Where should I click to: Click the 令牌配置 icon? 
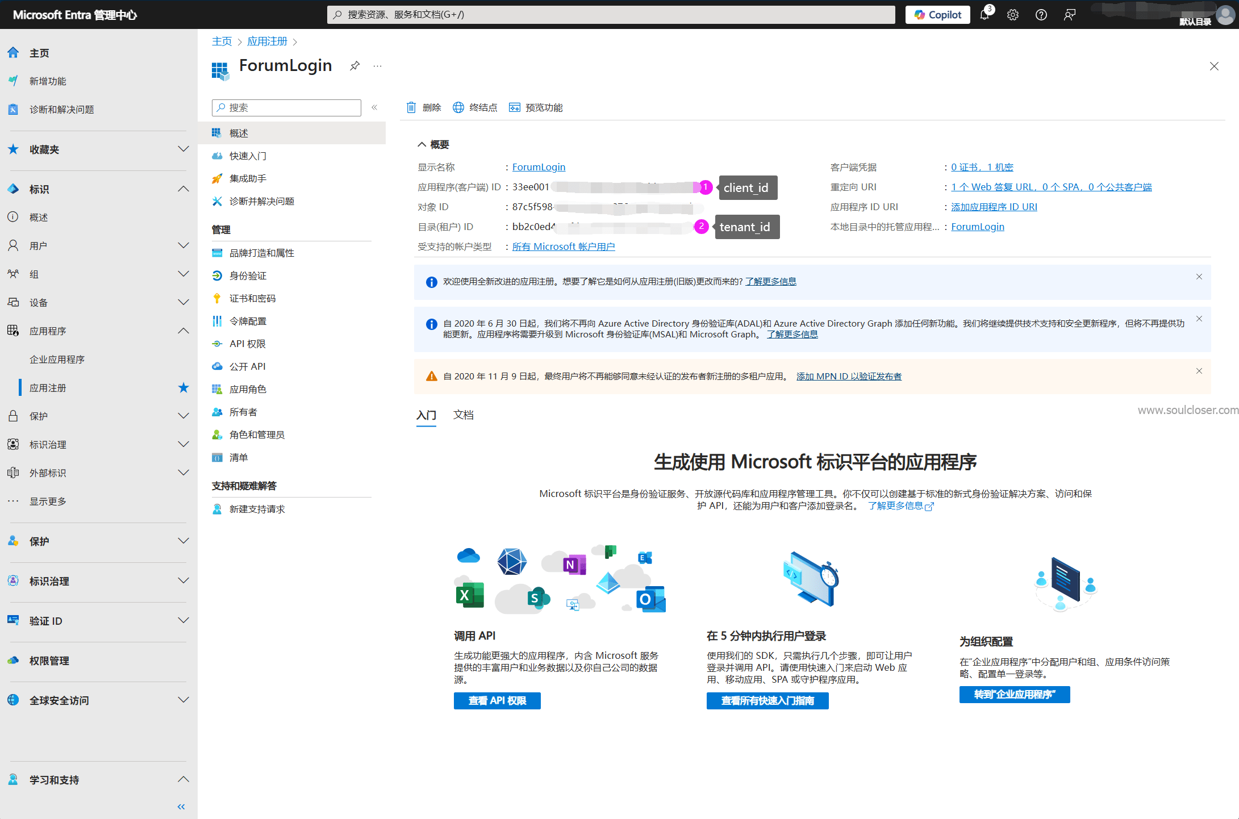pos(217,321)
